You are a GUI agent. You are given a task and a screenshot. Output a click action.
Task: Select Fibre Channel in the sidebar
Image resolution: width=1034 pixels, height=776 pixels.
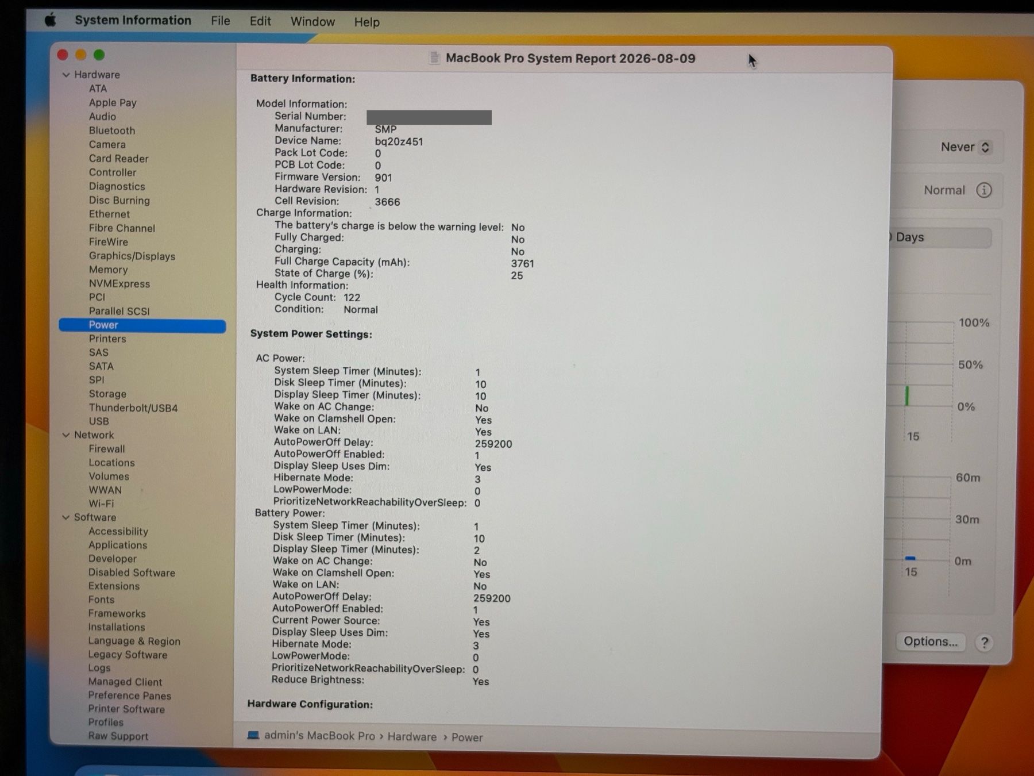[122, 228]
